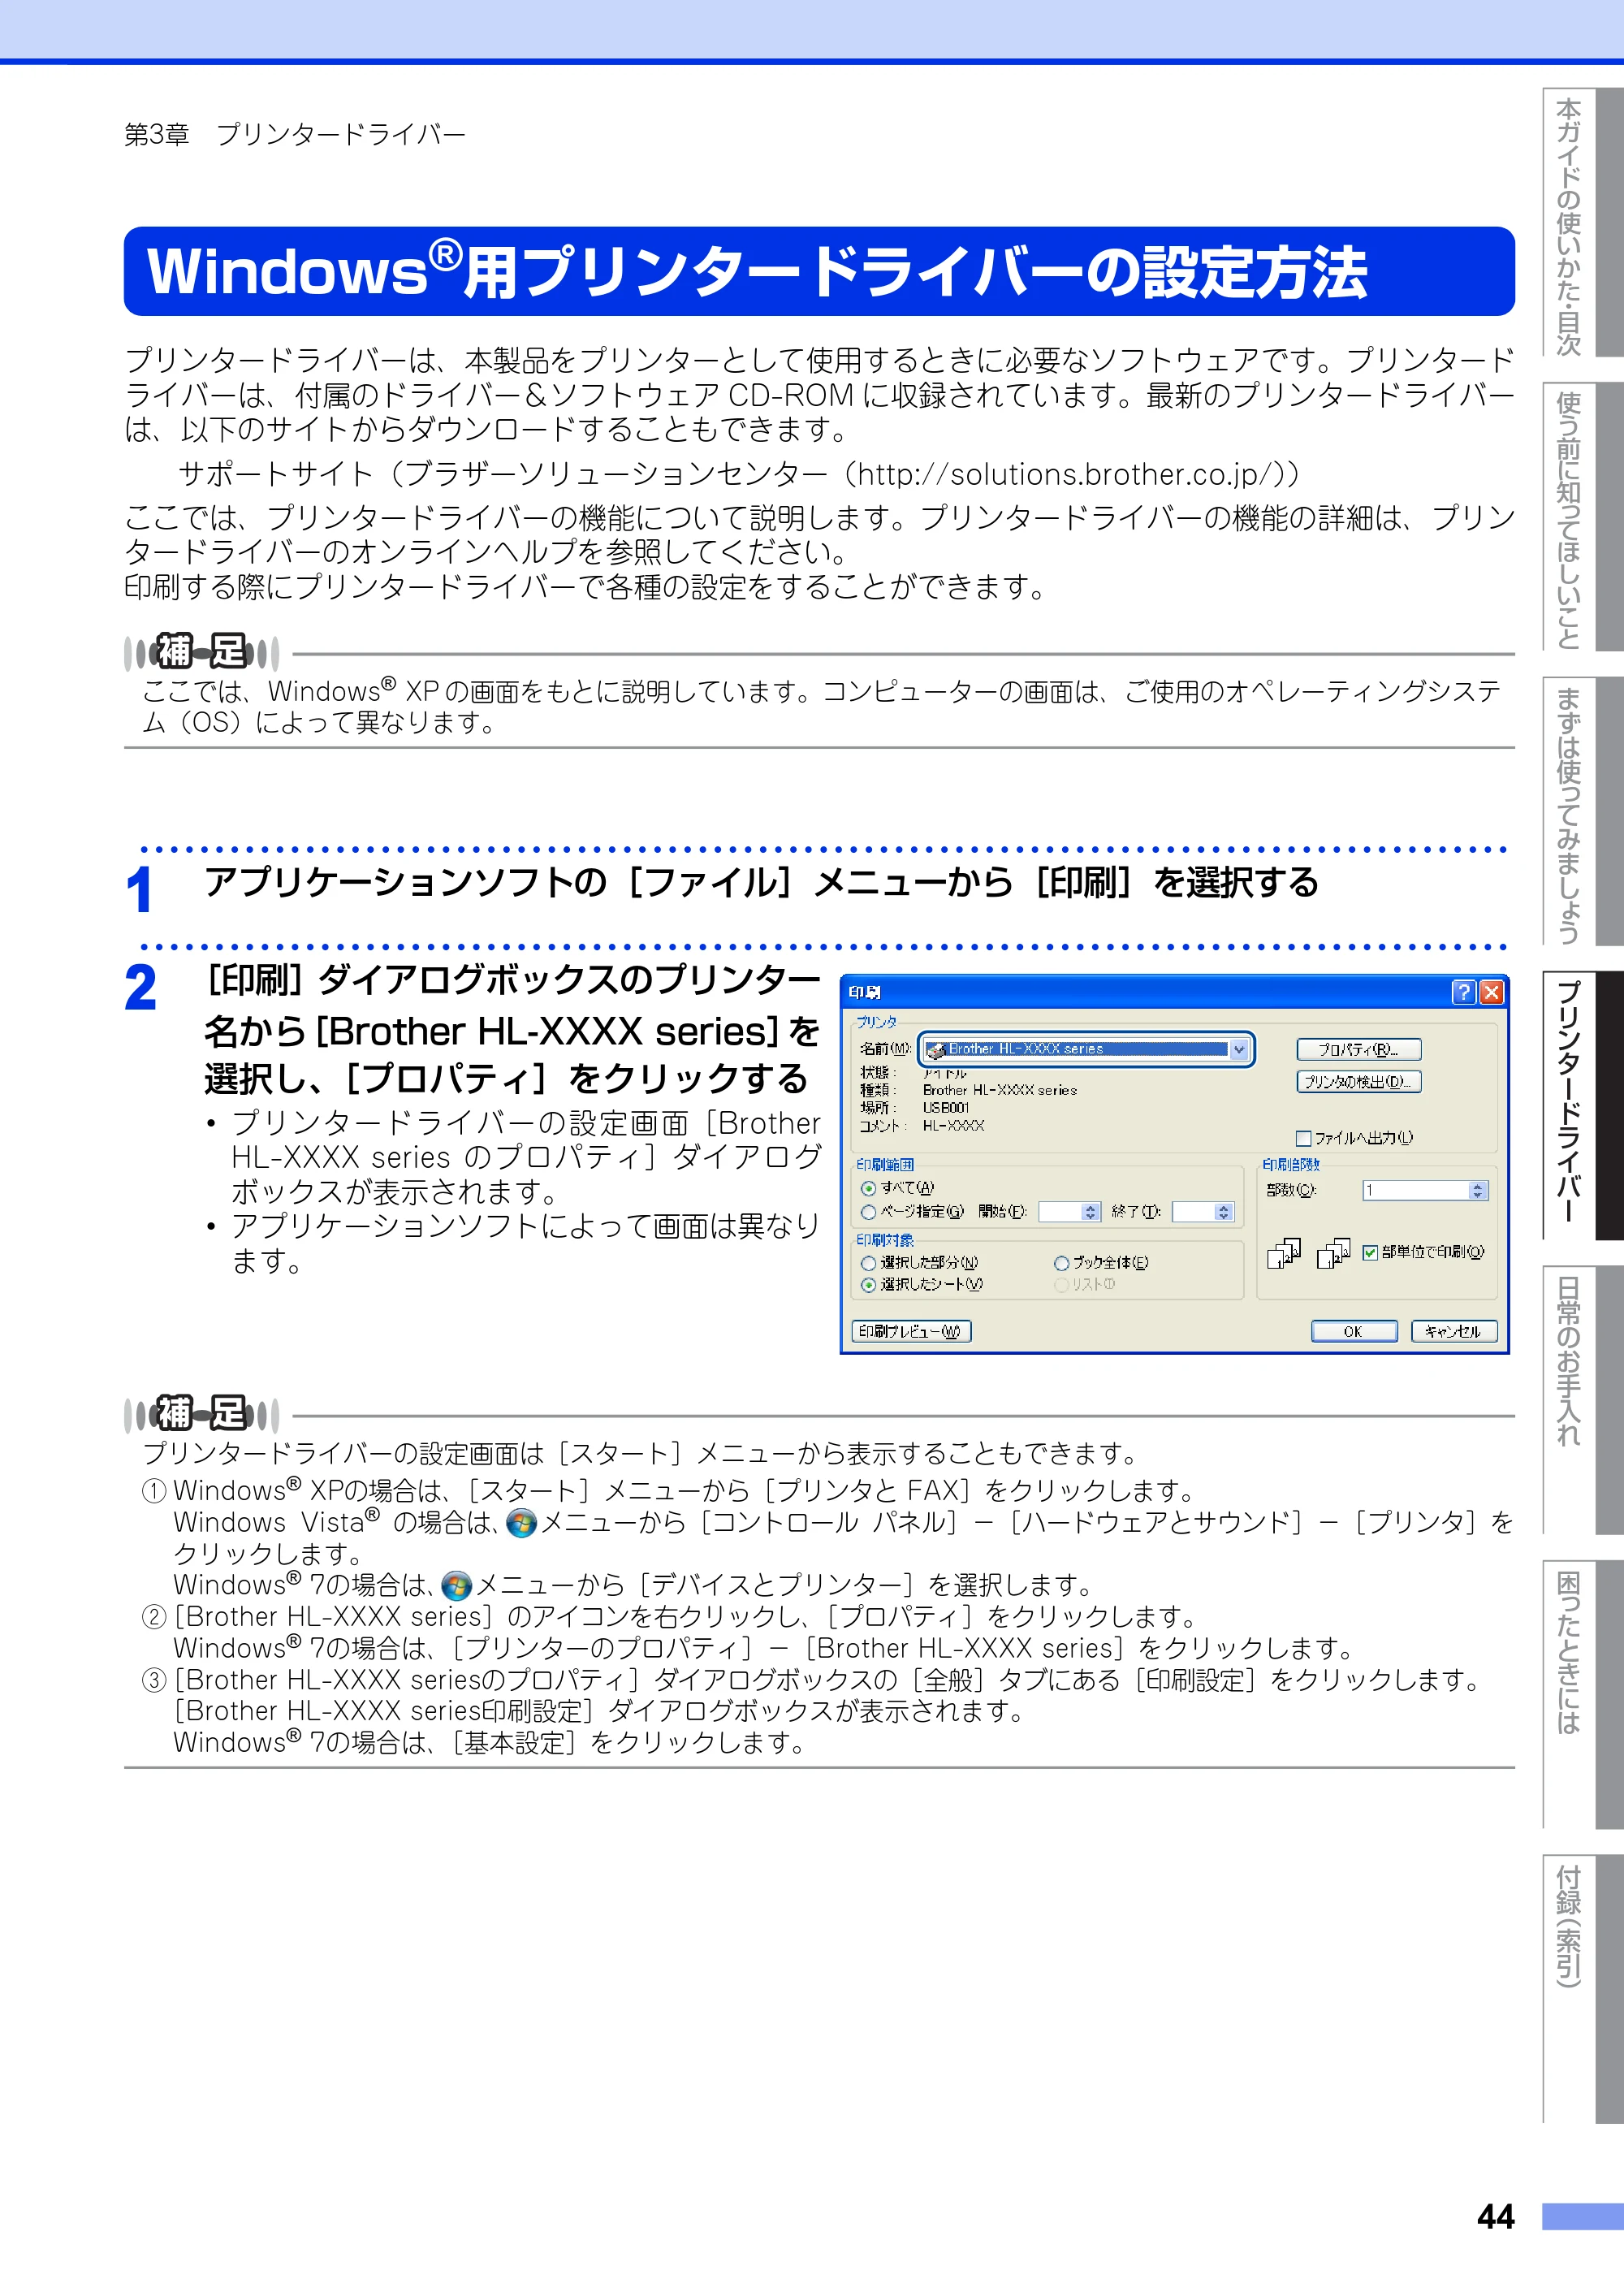Image resolution: width=1624 pixels, height=2292 pixels.
Task: Click the キャンセル button
Action: (x=1454, y=1331)
